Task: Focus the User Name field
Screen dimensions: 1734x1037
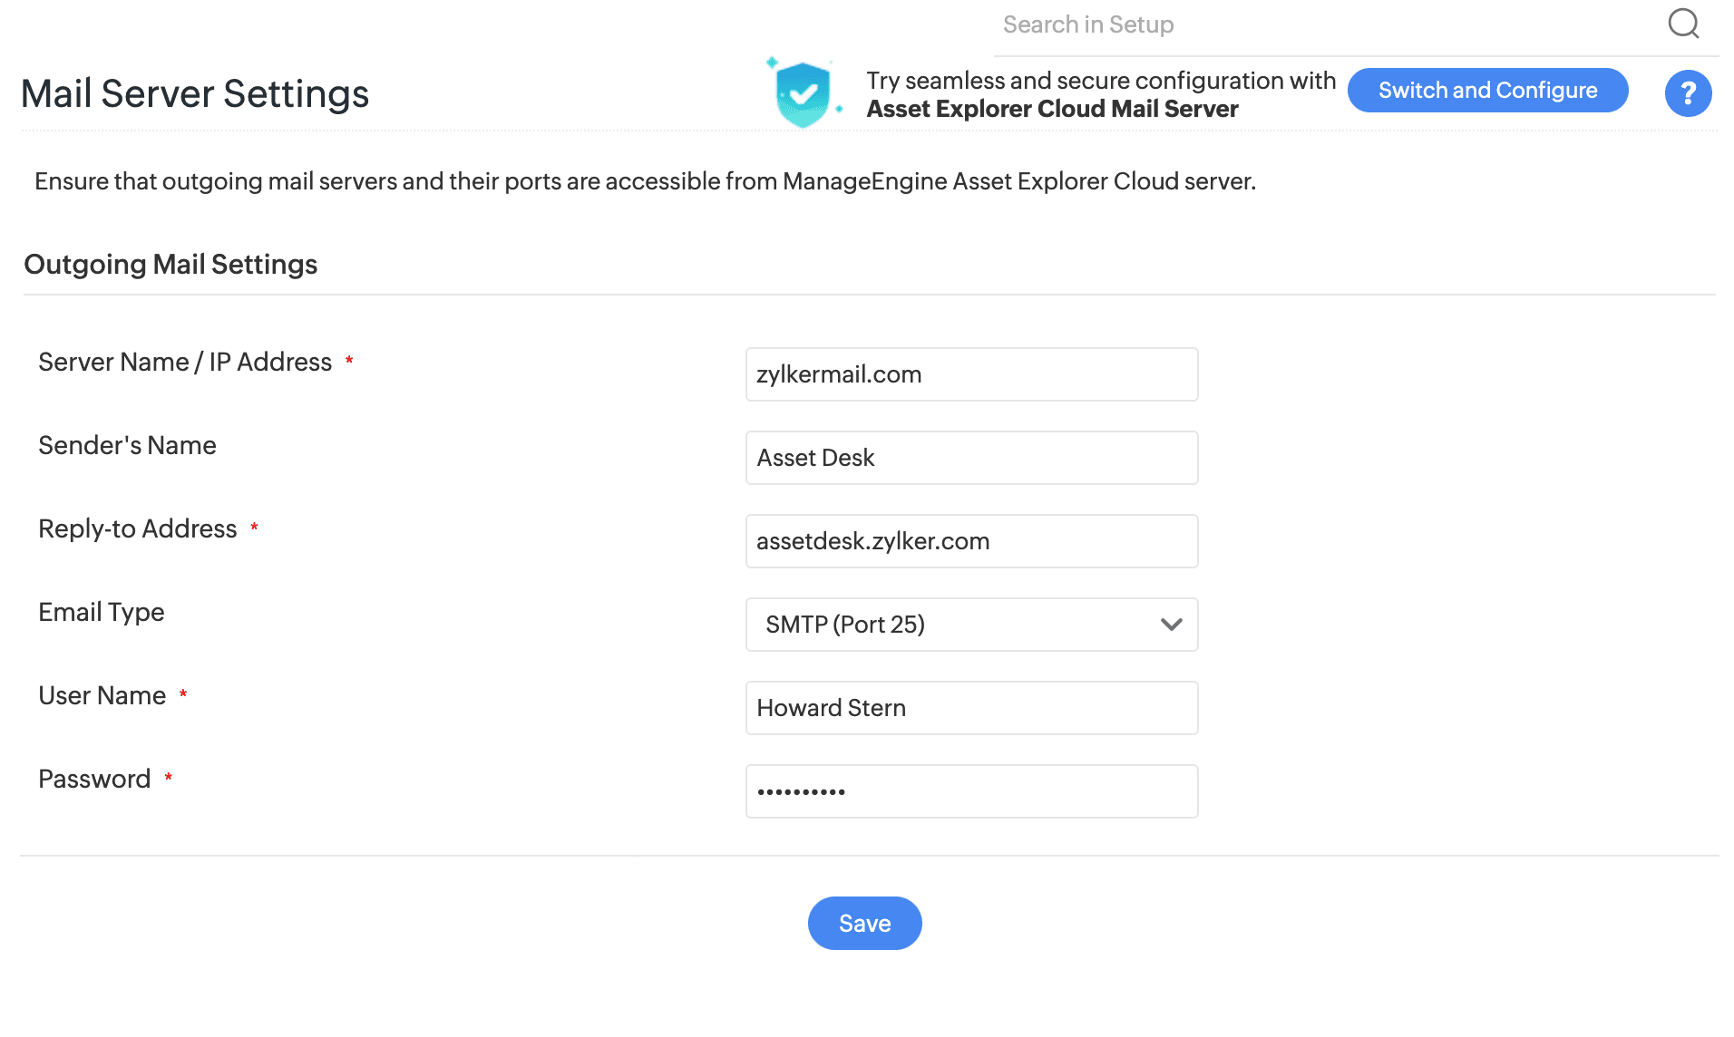Action: [970, 708]
